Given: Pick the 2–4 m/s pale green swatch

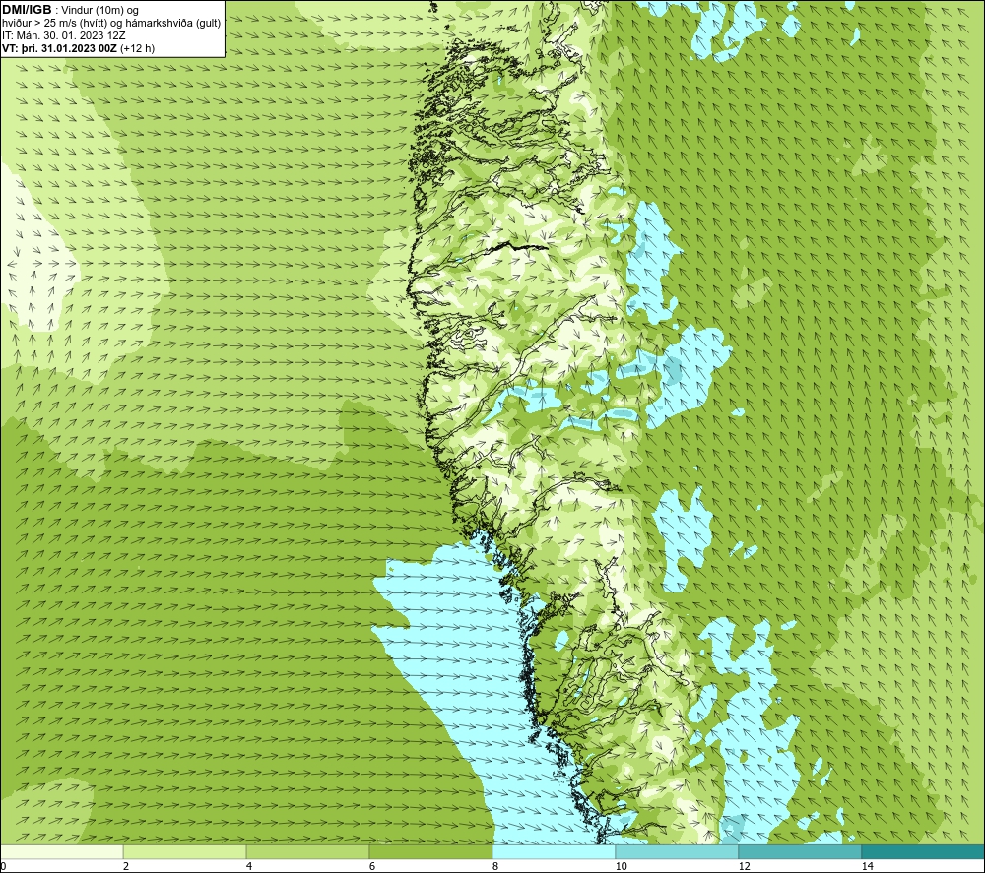Looking at the screenshot, I should pos(184,851).
